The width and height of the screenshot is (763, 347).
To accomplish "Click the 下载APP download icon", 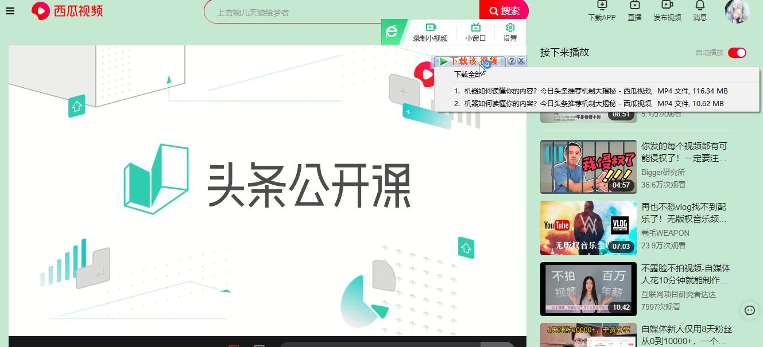I will click(602, 11).
